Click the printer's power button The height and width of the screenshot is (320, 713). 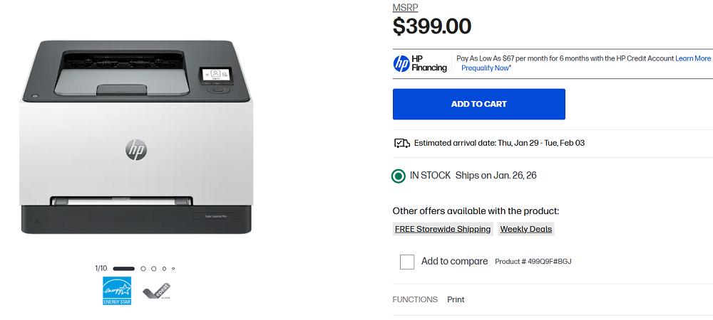click(33, 94)
